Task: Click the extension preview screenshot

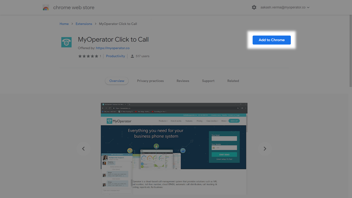Action: click(174, 148)
